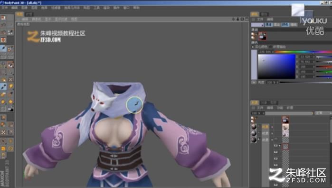This screenshot has height=188, width=332.
Task: Click in the 亮度 brightness slider
Action: [x=306, y=82]
